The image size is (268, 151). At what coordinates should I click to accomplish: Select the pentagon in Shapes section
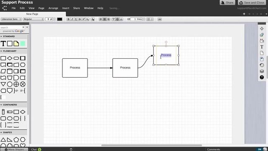(16, 140)
